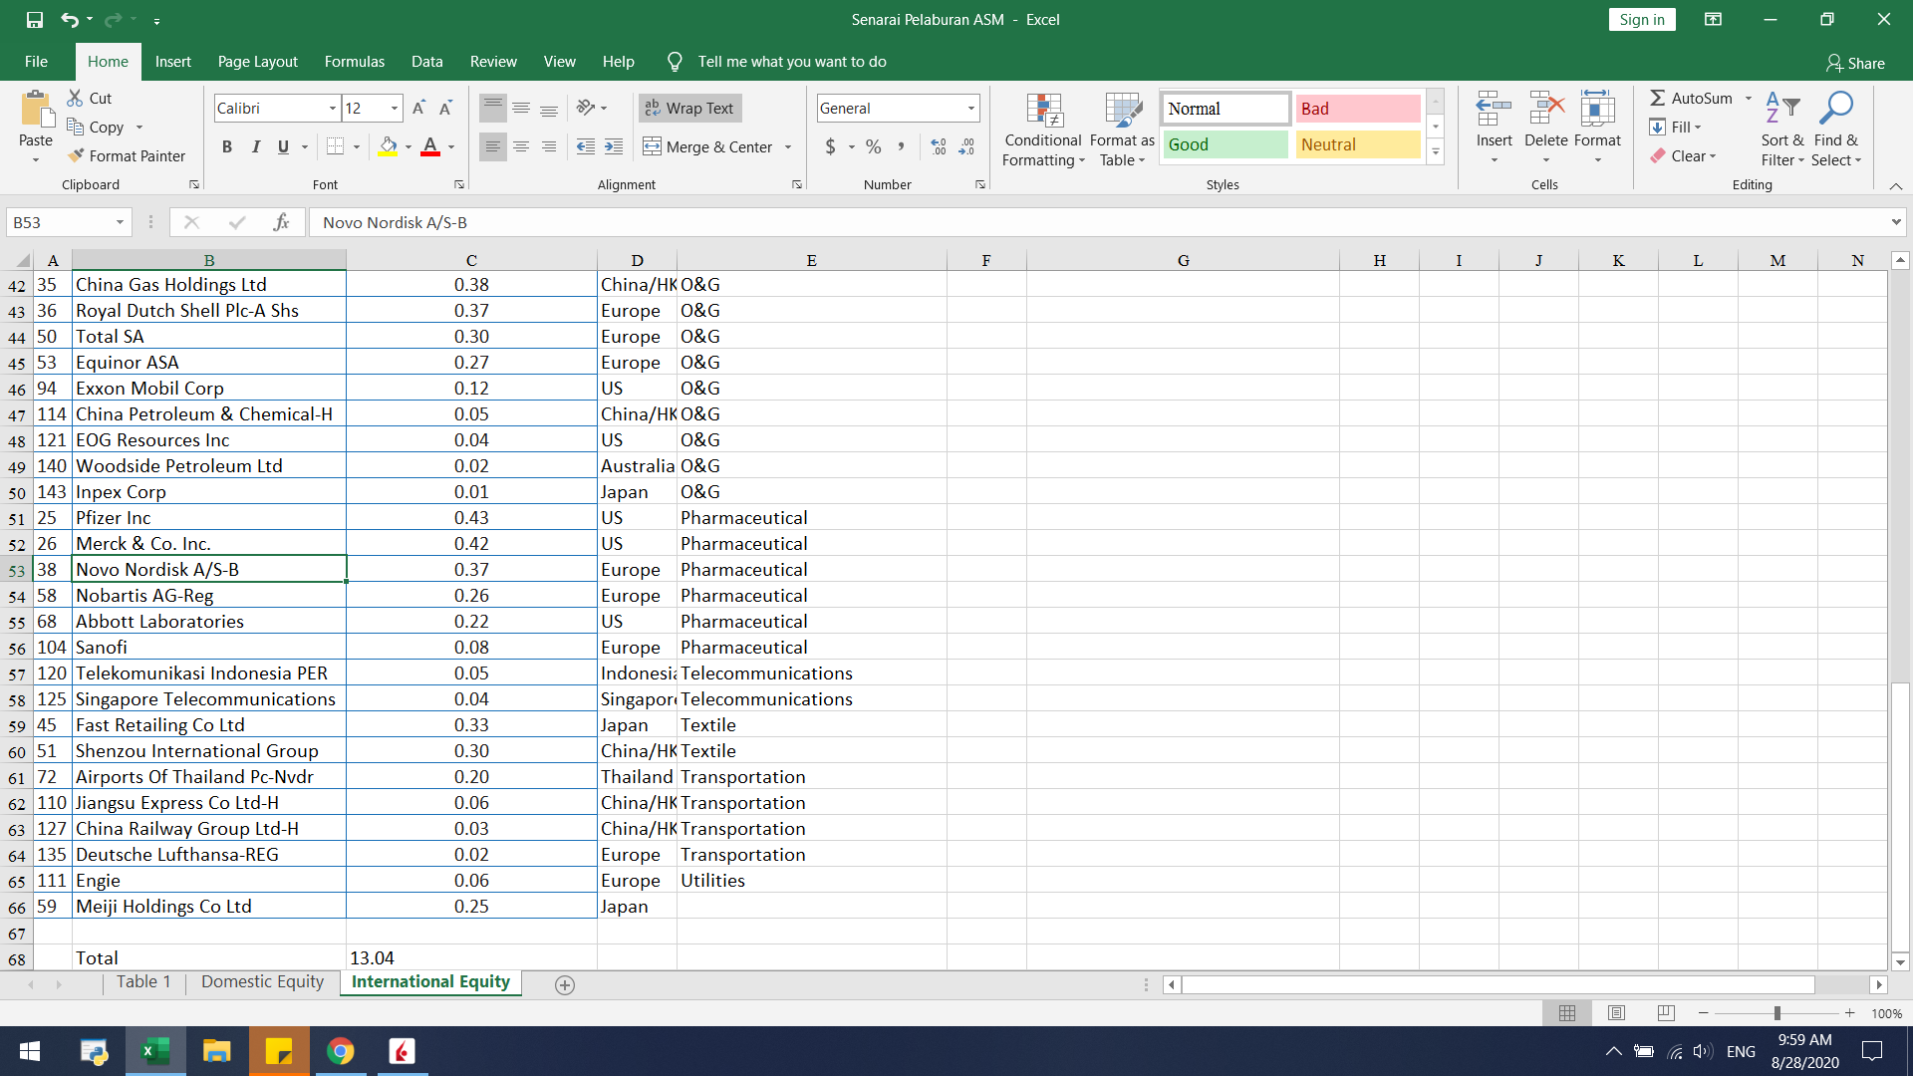The image size is (1913, 1076).
Task: Click Insert cells icon
Action: coord(1494,110)
